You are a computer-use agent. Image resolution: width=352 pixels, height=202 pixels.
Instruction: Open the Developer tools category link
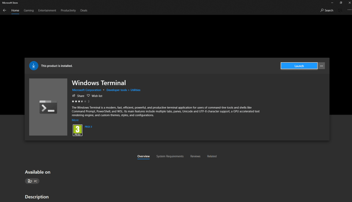(x=117, y=90)
